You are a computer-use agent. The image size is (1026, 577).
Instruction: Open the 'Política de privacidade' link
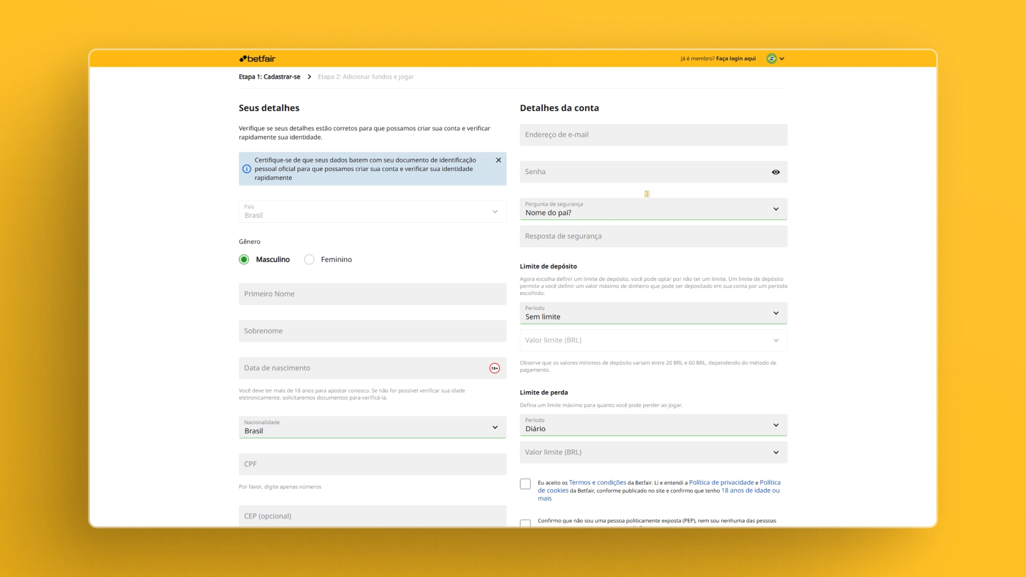721,482
